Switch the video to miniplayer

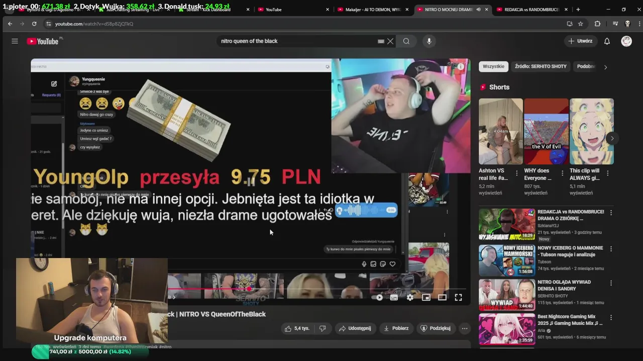tap(426, 297)
